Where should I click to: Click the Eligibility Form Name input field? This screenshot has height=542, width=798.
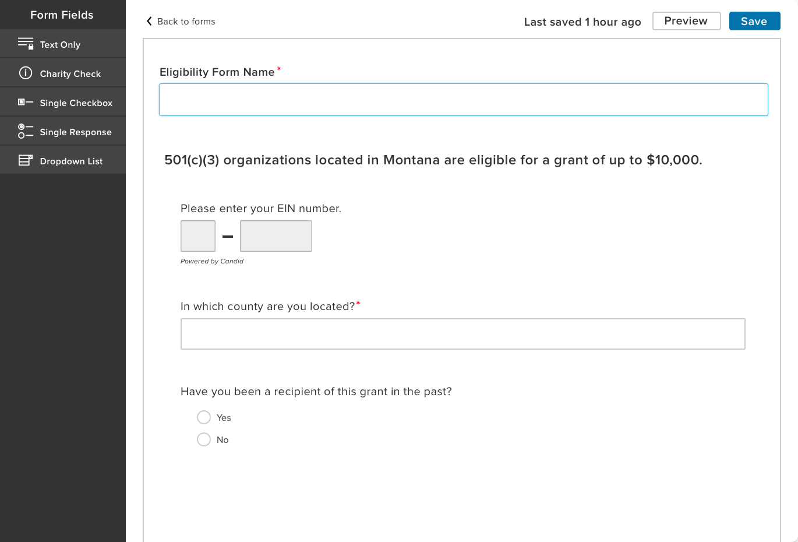pyautogui.click(x=463, y=99)
